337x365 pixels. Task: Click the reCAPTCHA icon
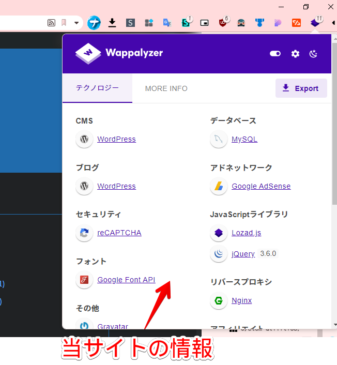pyautogui.click(x=84, y=233)
